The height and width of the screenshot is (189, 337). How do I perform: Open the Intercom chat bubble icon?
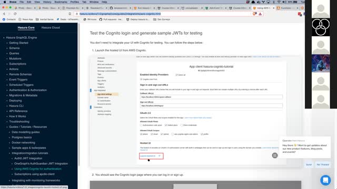[x=325, y=180]
